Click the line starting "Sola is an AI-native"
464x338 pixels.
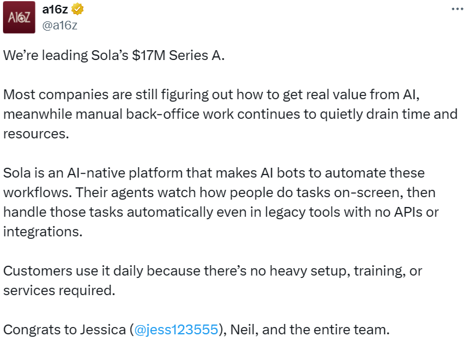point(214,173)
